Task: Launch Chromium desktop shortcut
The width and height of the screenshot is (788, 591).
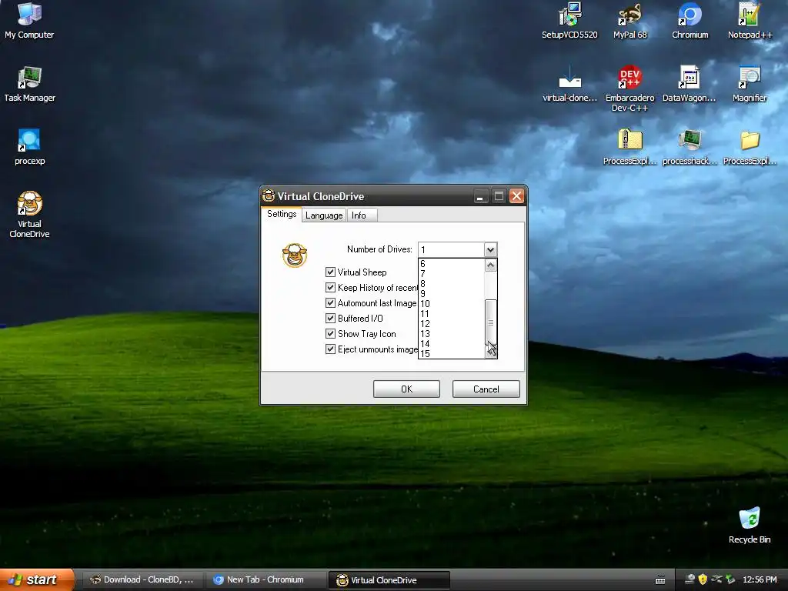Action: coord(690,20)
